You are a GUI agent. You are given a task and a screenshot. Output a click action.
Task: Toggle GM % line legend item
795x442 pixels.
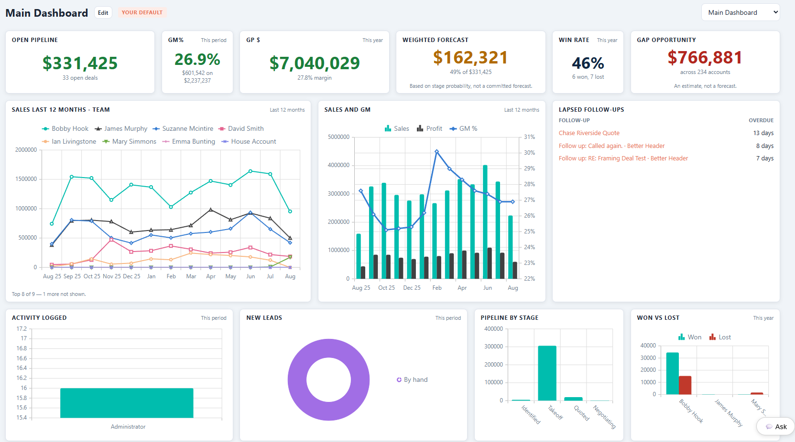pos(463,129)
